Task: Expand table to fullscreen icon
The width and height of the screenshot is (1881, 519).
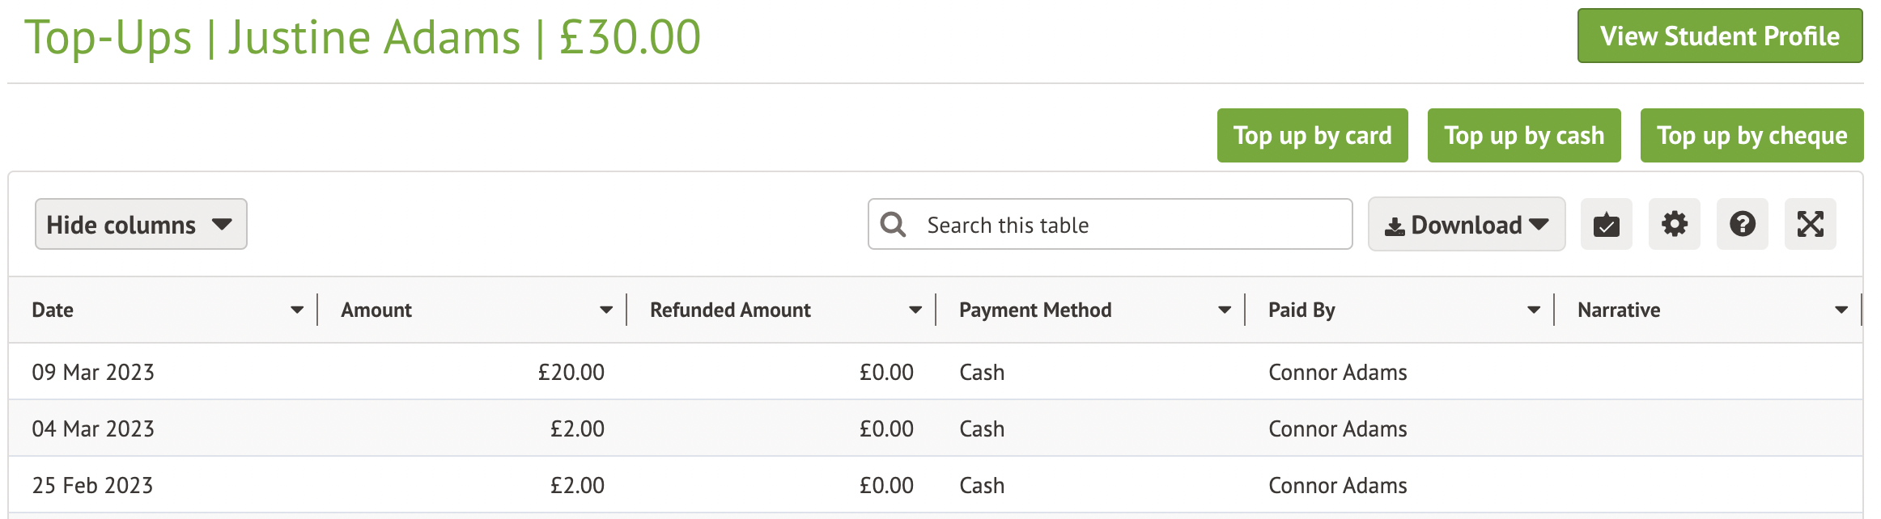Action: pos(1810,225)
